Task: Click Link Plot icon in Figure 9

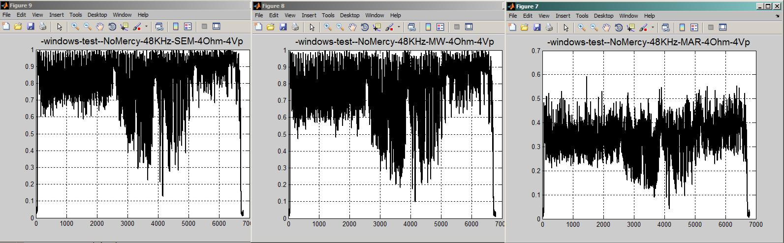Action: pos(159,27)
